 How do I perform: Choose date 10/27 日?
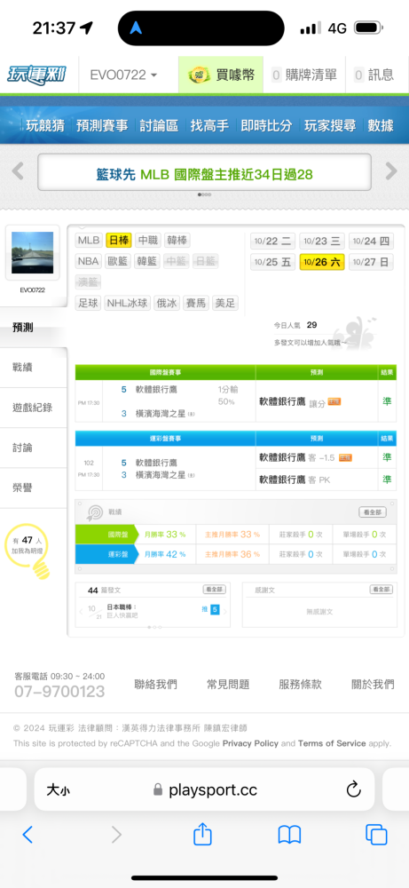point(371,262)
